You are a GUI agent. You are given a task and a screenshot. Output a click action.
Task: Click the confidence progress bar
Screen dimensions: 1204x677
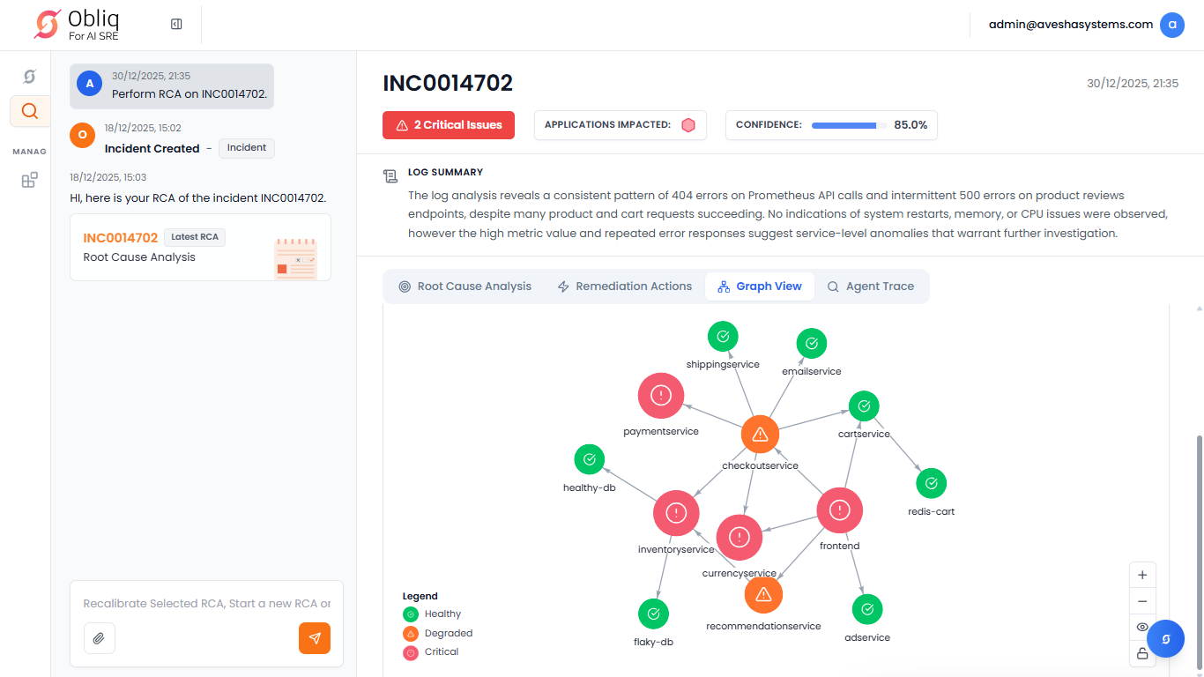[x=849, y=125]
